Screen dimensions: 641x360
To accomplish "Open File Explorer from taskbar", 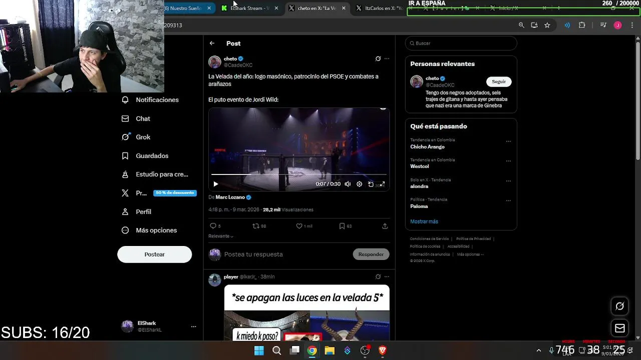I will coord(330,350).
